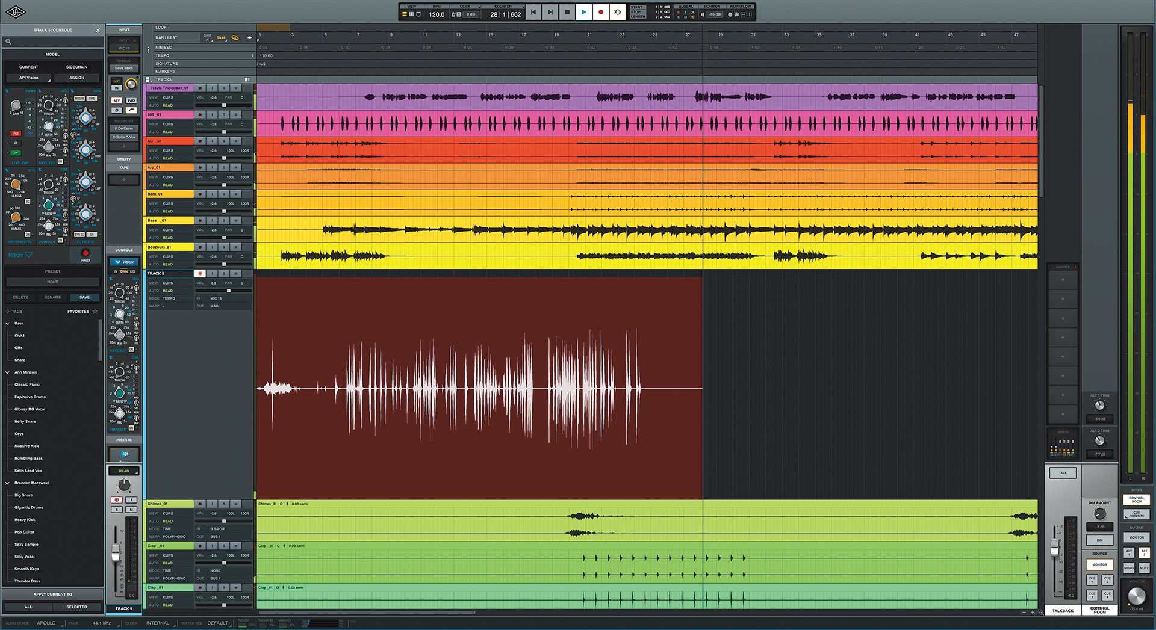Click the Dim Amount knob
The height and width of the screenshot is (630, 1156).
[1099, 514]
